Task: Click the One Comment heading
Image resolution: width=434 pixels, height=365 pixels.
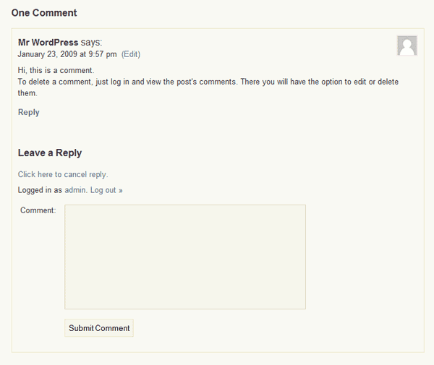Action: pos(44,13)
